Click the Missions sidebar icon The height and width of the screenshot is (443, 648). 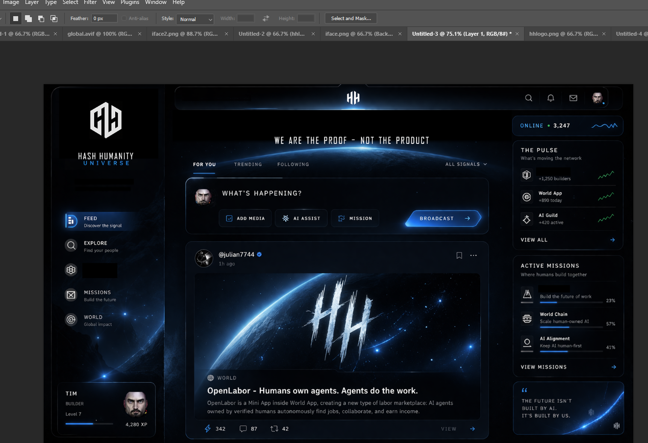point(71,295)
